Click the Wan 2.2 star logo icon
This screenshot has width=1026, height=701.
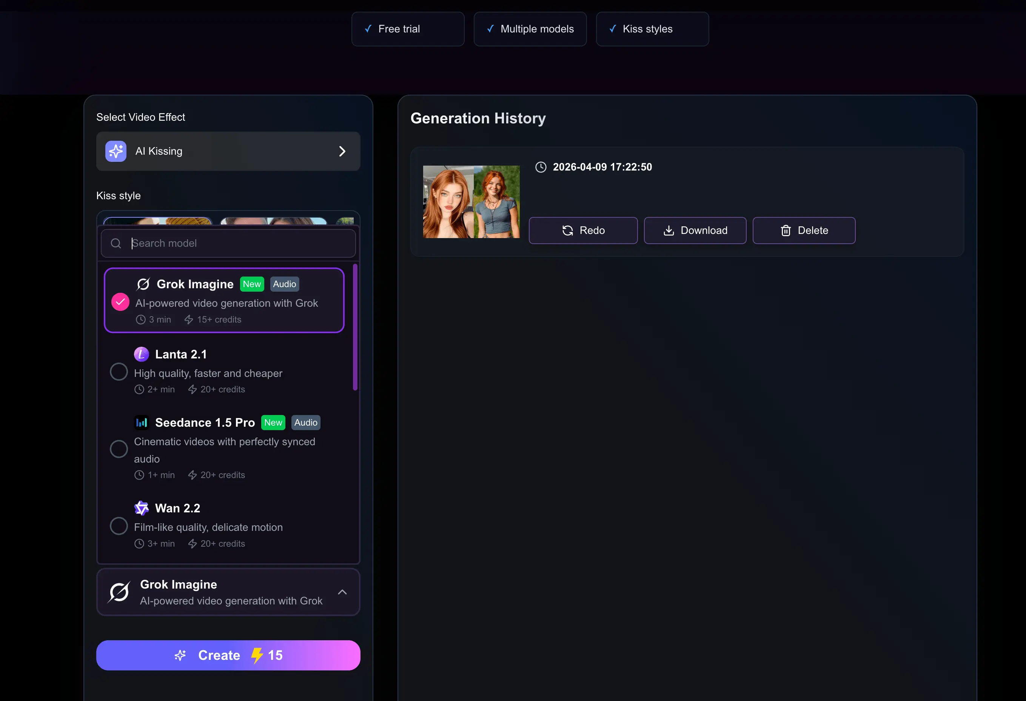[x=141, y=508]
